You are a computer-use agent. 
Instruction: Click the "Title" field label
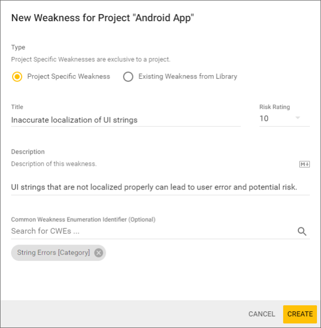point(17,107)
